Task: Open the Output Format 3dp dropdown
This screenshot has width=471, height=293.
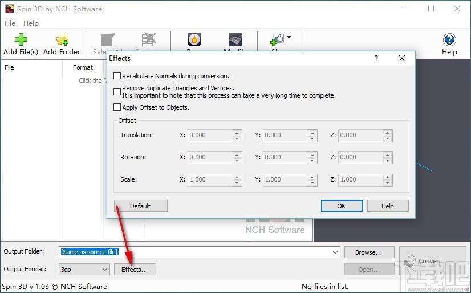Action: [x=84, y=270]
